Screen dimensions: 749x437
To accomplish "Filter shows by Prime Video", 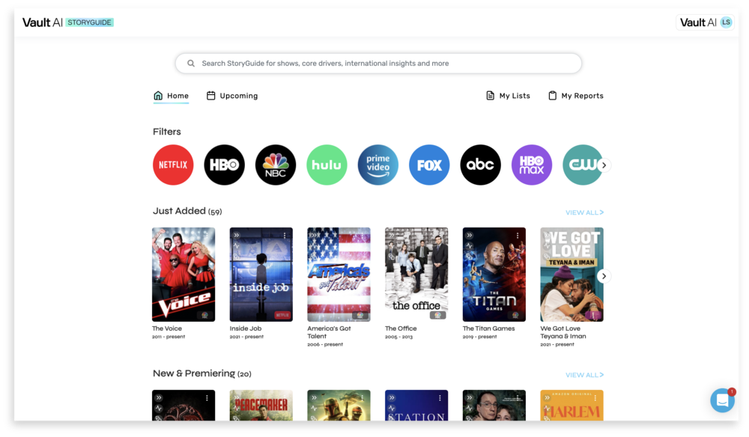I will [x=377, y=165].
